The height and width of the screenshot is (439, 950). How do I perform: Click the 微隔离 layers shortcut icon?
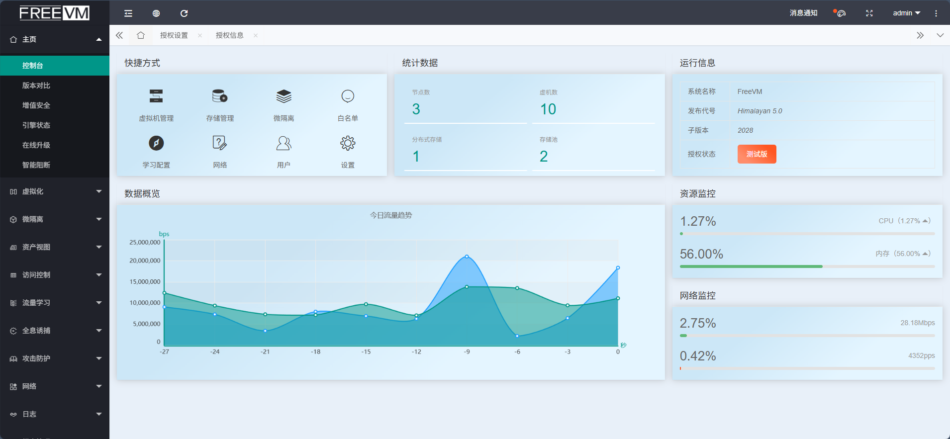(284, 96)
